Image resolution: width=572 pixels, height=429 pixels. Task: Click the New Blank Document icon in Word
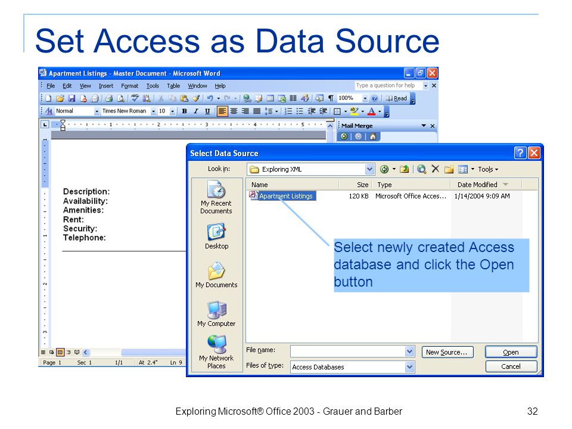[x=48, y=98]
